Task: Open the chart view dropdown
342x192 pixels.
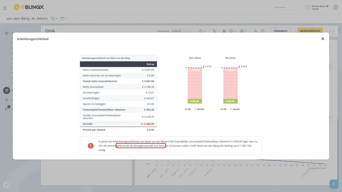Action: tap(243, 31)
